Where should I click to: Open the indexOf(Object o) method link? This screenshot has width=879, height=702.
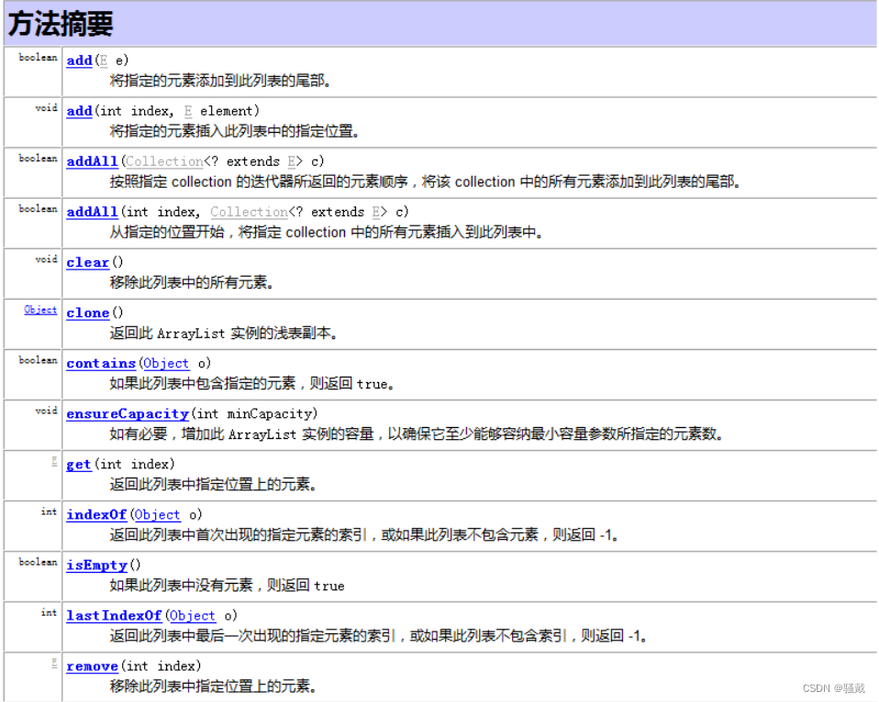click(96, 515)
